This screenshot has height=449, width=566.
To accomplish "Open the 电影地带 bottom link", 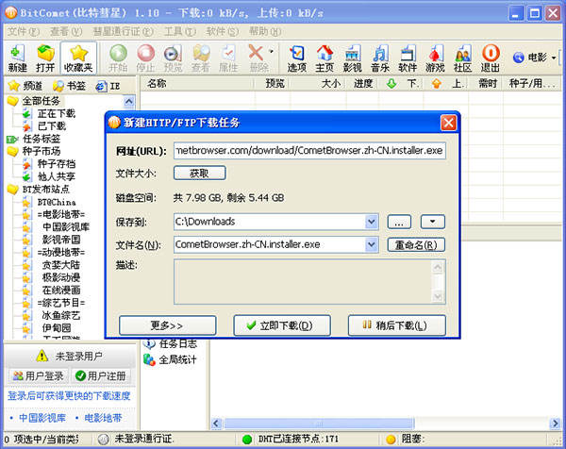I will (103, 418).
